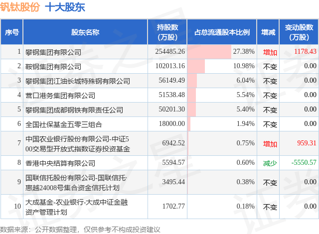Select the 占总流通股本比例 column header
319x234 pixels.
point(222,32)
